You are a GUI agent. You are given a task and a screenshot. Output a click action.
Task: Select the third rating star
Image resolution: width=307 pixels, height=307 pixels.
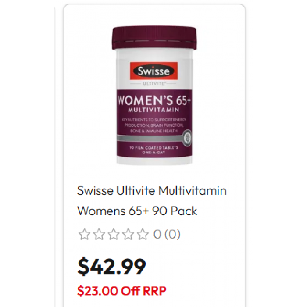[114, 234]
